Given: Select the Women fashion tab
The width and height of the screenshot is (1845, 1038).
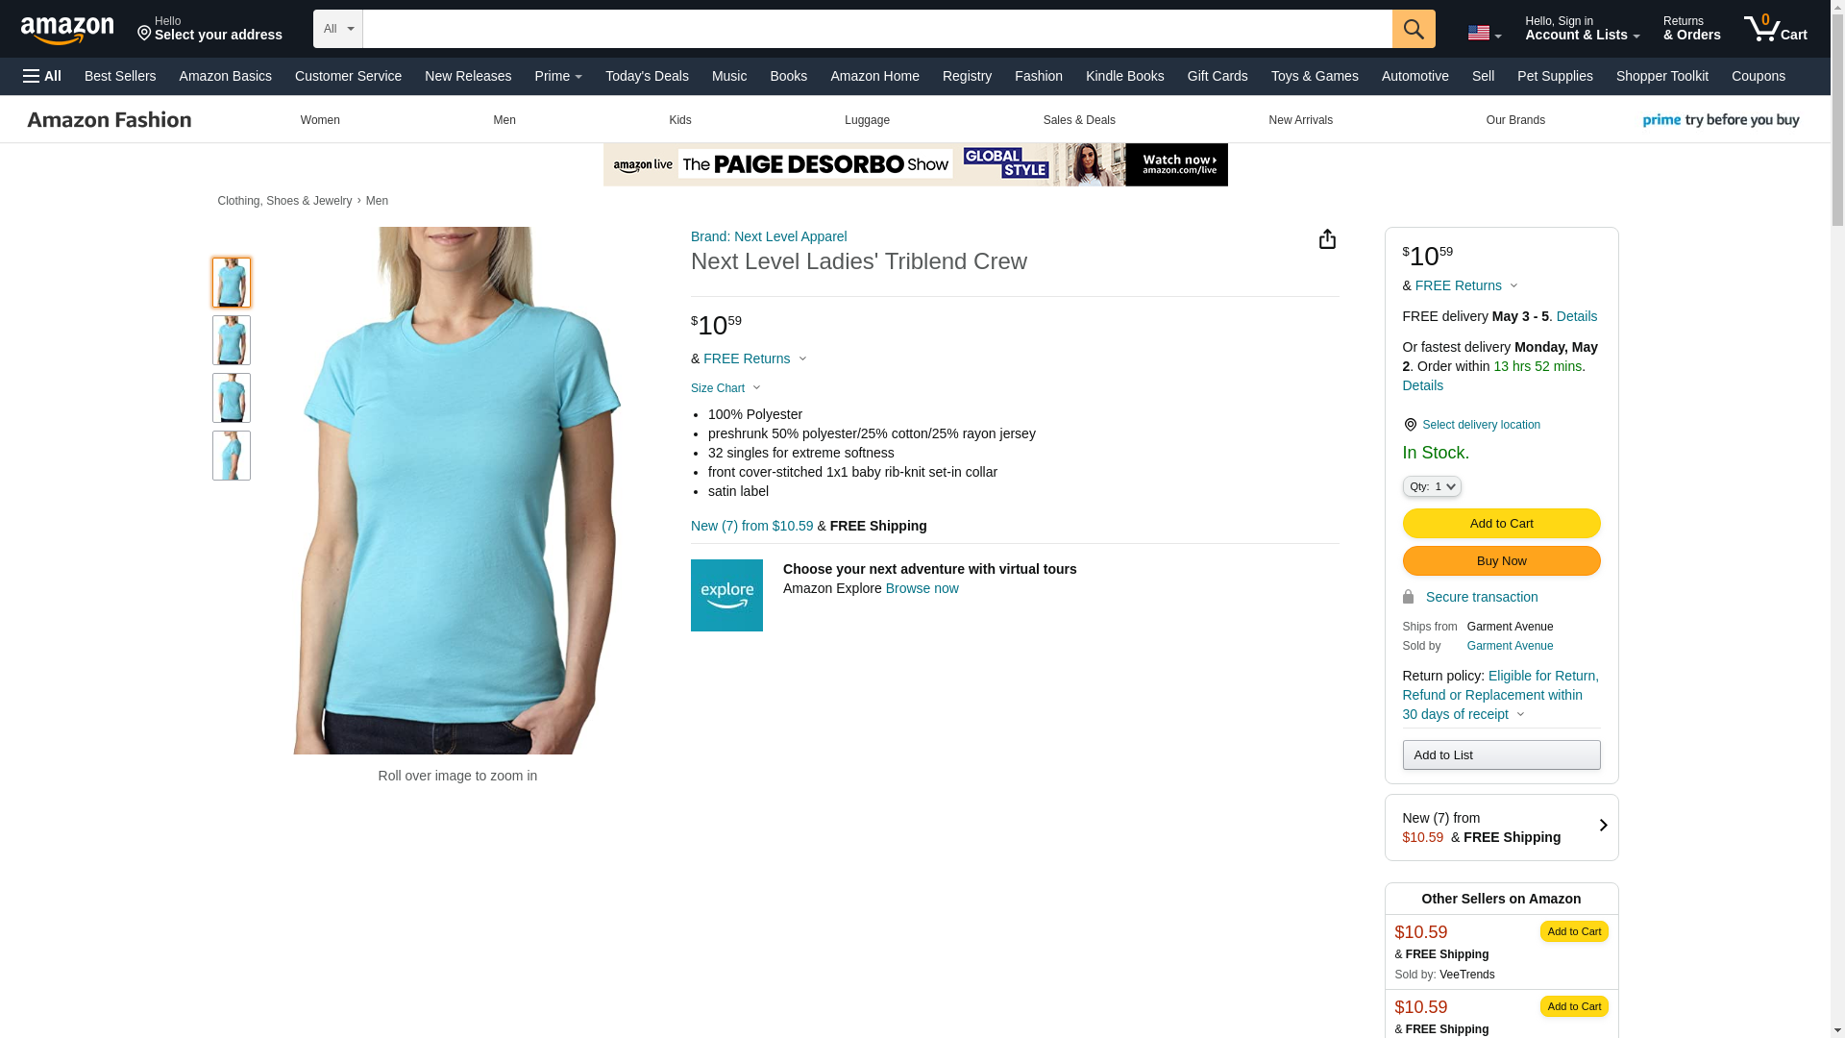Looking at the screenshot, I should 320,120.
